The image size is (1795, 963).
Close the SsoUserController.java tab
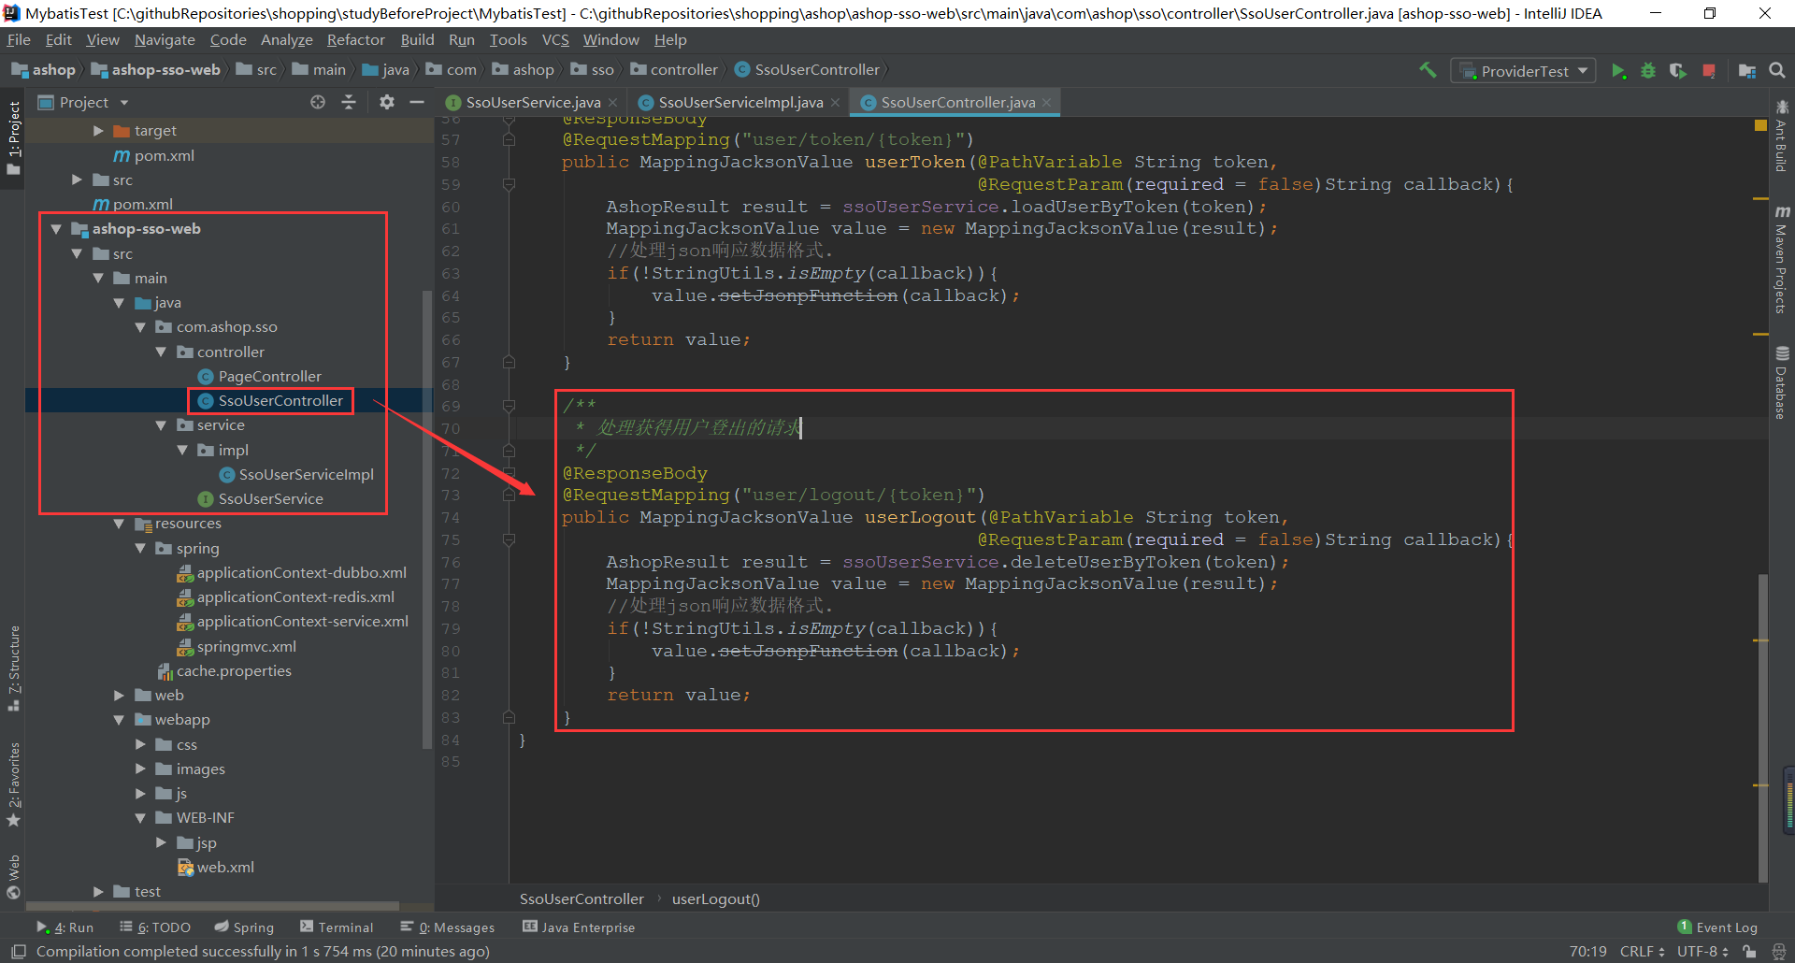[x=1047, y=103]
